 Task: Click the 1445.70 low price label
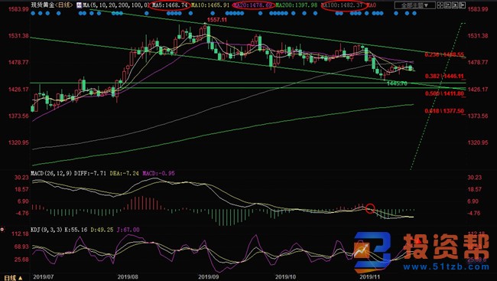click(x=397, y=83)
